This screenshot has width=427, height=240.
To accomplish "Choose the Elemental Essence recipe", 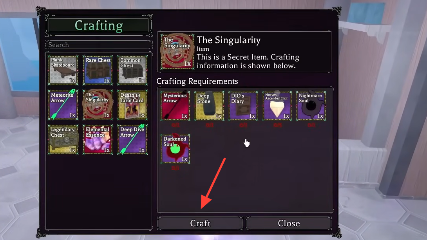I will (x=98, y=140).
